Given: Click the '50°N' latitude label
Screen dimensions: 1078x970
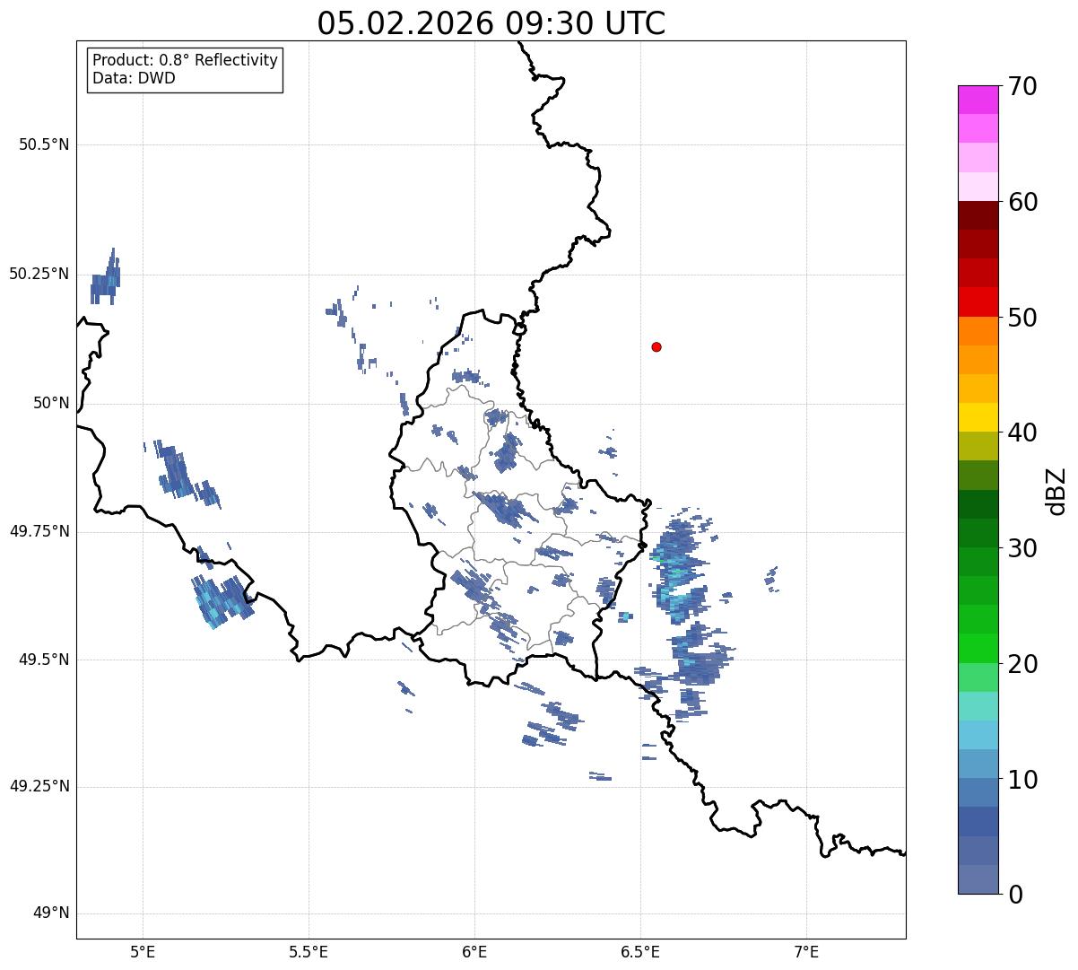Looking at the screenshot, I should pos(51,403).
